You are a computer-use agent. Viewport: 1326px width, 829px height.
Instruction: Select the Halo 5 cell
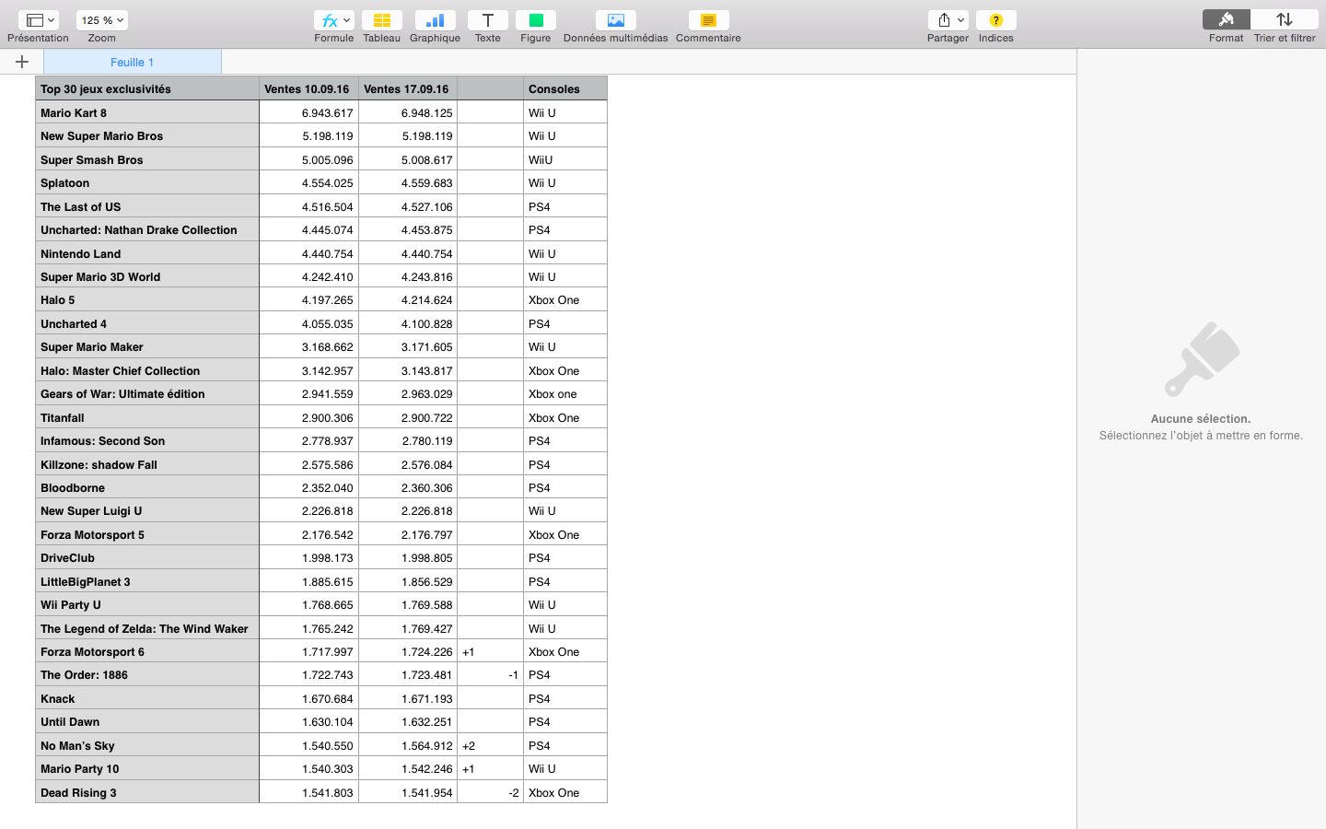coord(147,299)
